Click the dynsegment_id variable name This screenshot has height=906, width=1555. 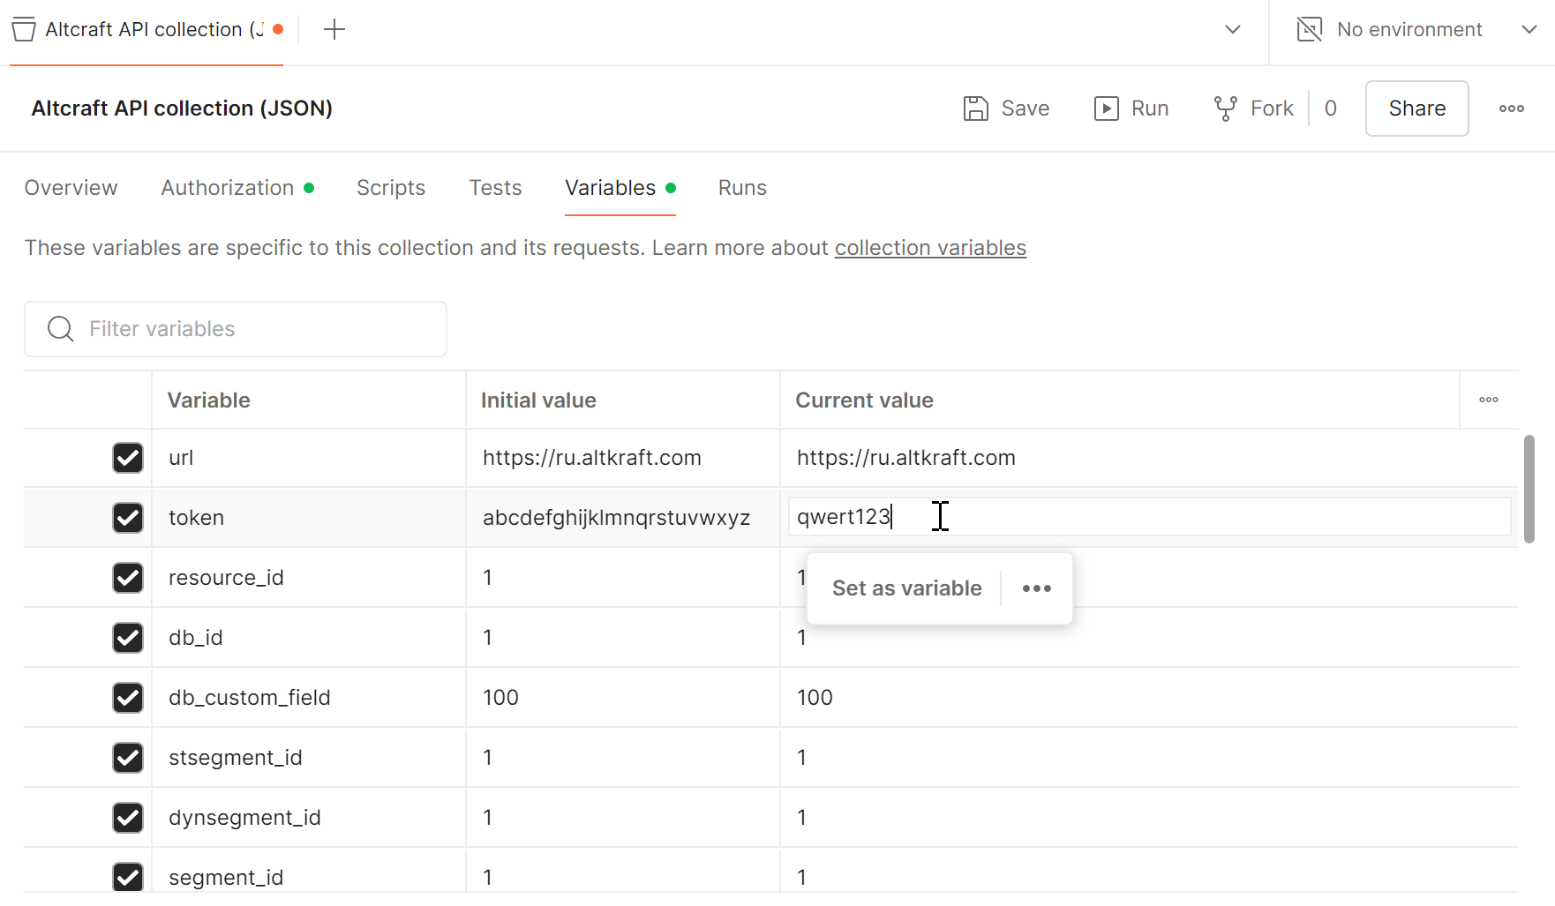tap(244, 818)
